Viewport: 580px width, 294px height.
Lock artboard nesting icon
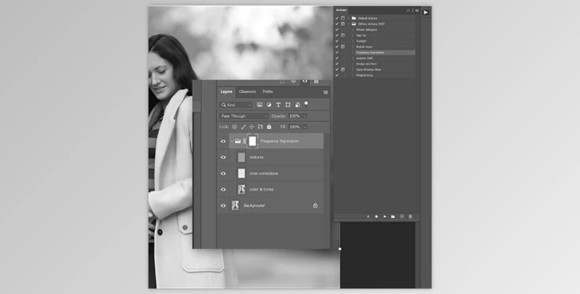[261, 127]
